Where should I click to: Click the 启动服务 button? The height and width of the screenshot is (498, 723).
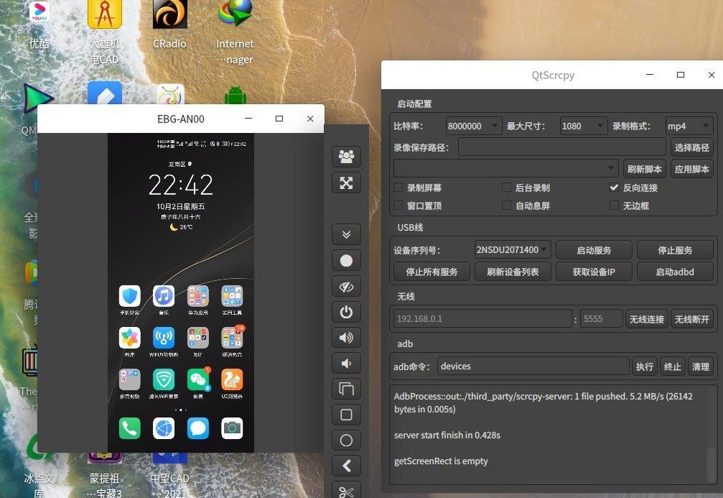tap(594, 250)
